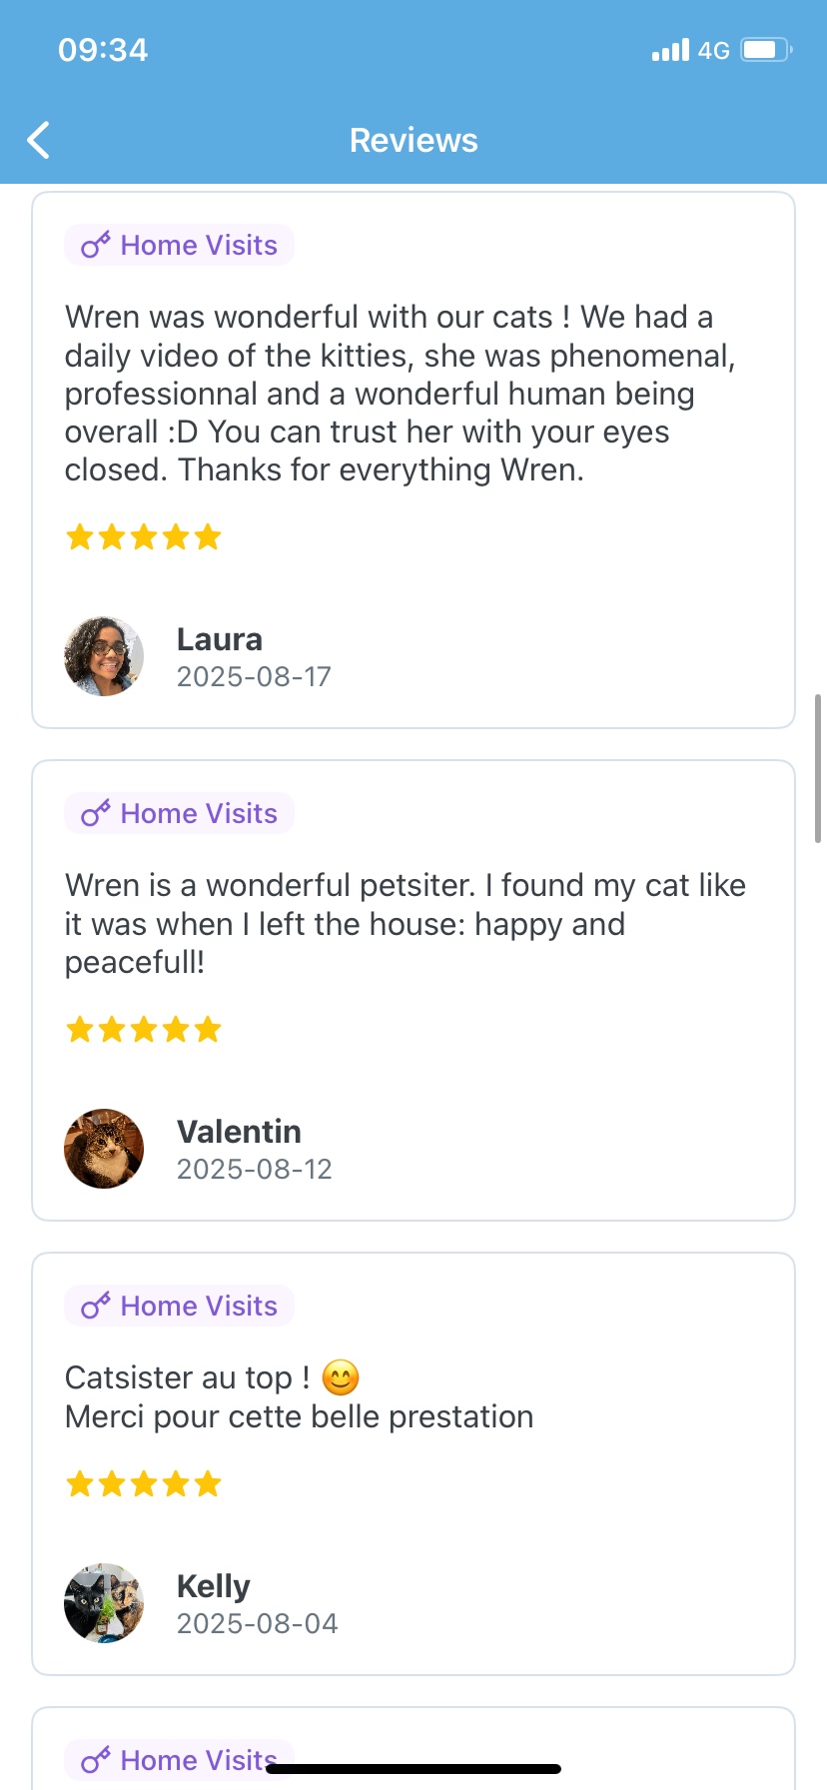Tap the reviewer name Kelly
The height and width of the screenshot is (1790, 827).
coord(214,1586)
